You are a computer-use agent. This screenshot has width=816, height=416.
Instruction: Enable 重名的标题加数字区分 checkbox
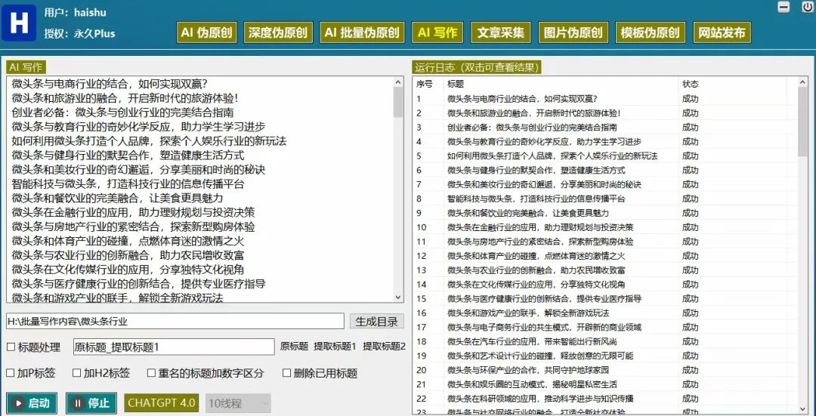click(151, 373)
